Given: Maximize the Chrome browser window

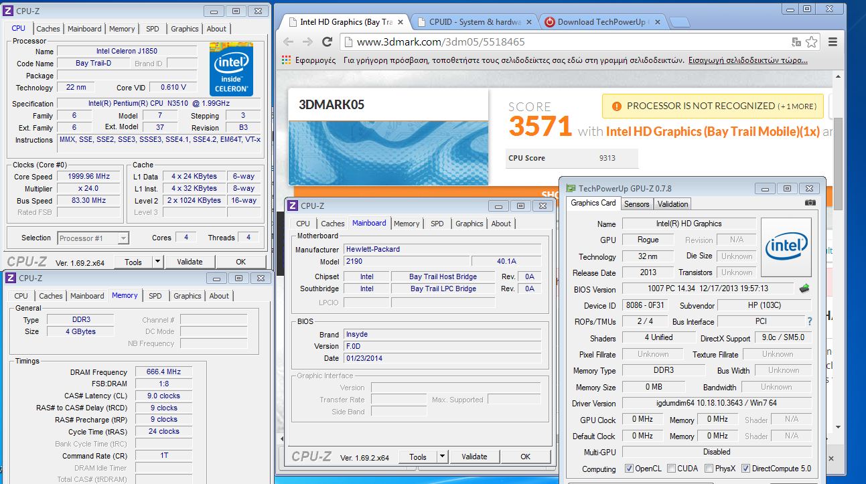Looking at the screenshot, I should [x=807, y=9].
